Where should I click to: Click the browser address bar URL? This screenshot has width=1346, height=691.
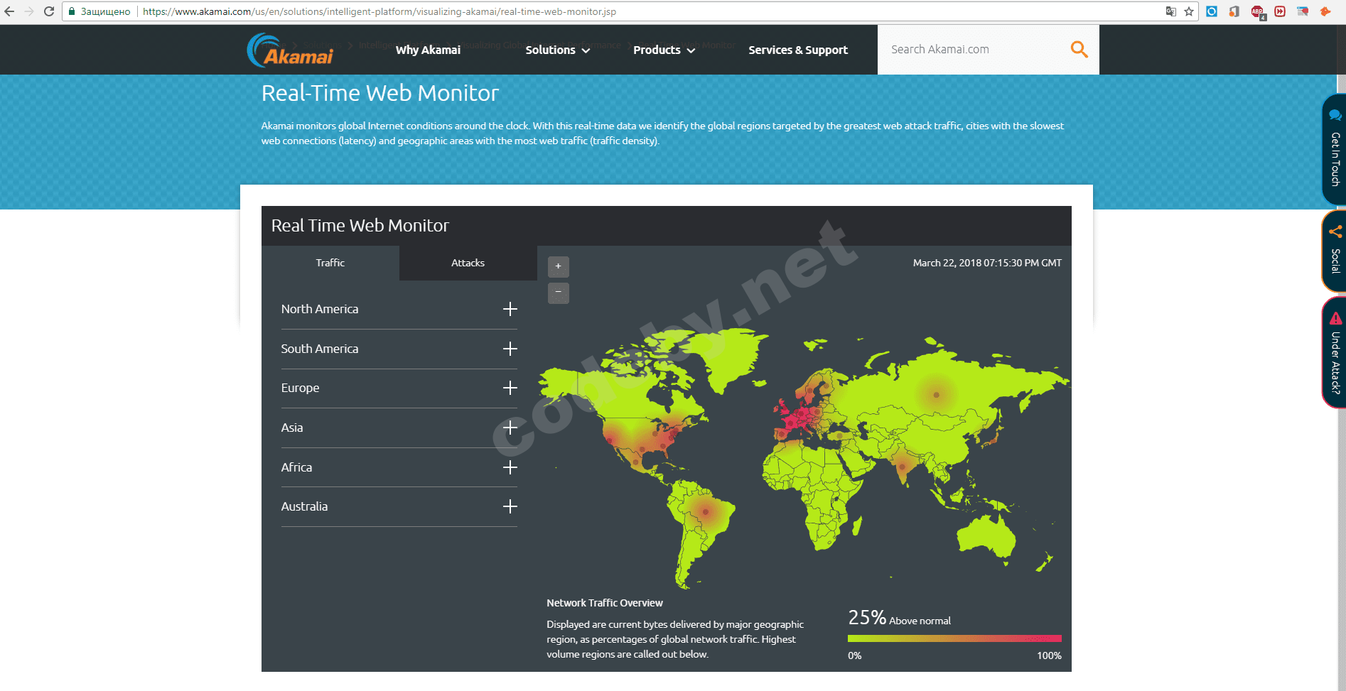(x=379, y=11)
